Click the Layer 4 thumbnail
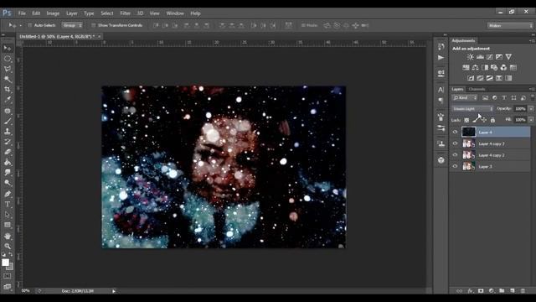The width and height of the screenshot is (536, 302). [x=468, y=132]
